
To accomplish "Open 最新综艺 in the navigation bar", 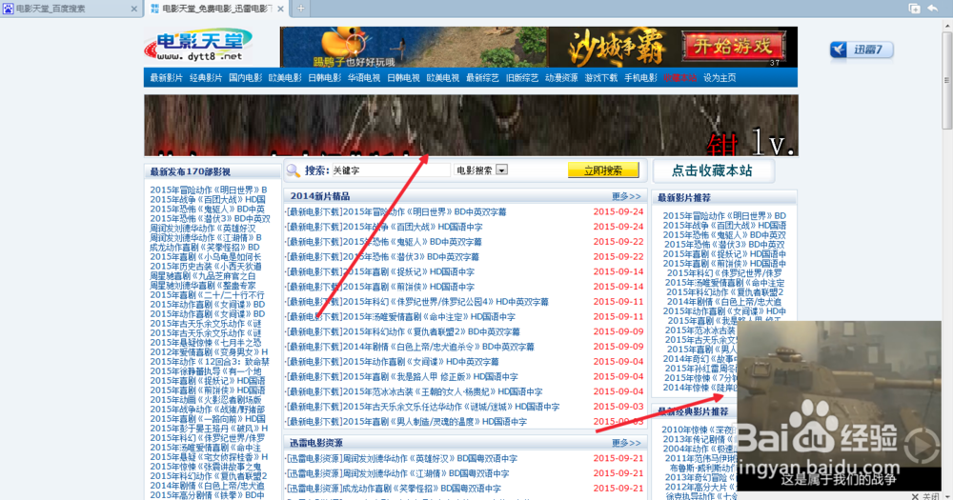I will click(482, 78).
